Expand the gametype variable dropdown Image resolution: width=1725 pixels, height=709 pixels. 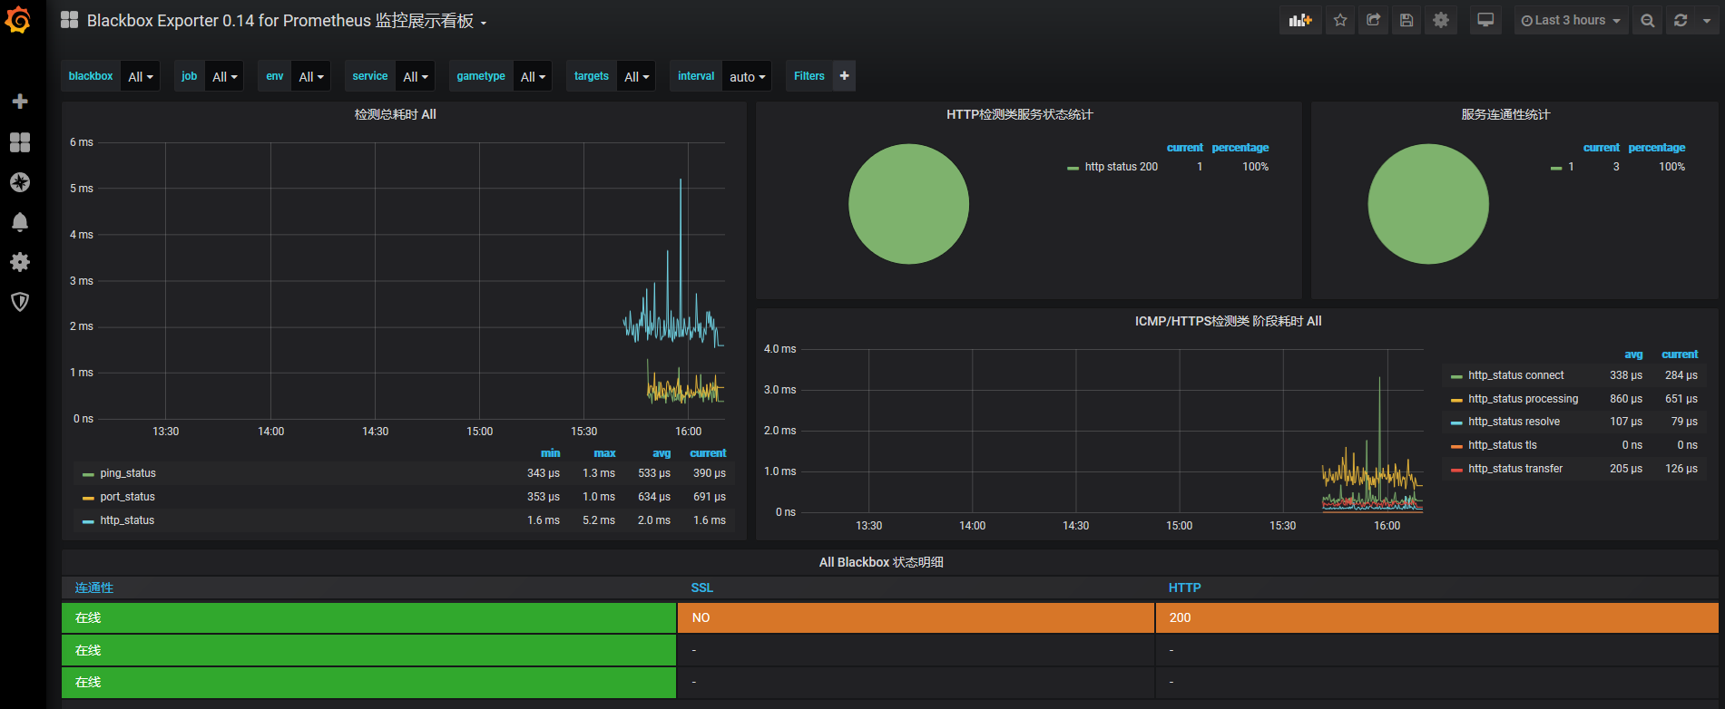[533, 76]
